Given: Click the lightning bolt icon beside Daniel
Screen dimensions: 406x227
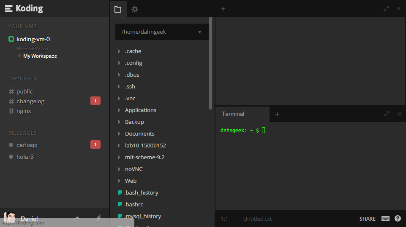Looking at the screenshot, I should 98,218.
